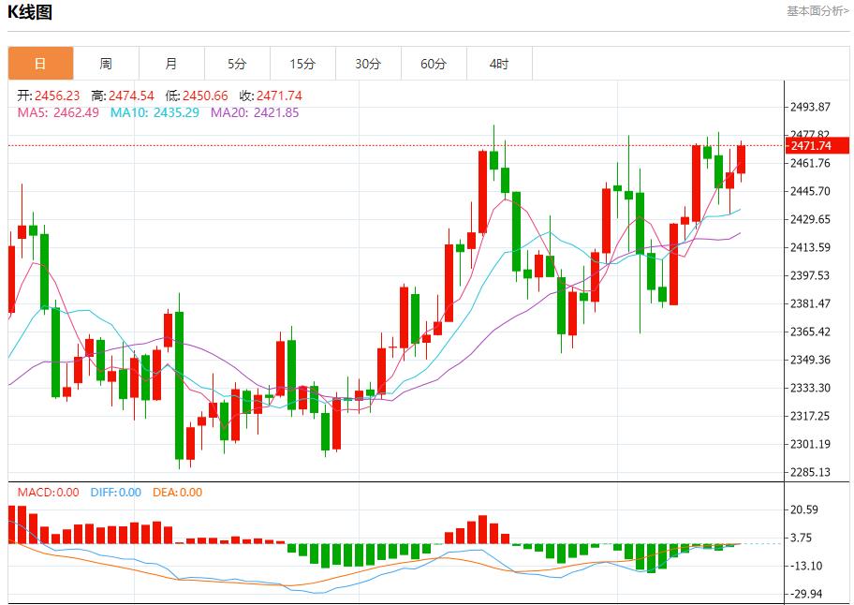This screenshot has height=605, width=854.
Task: Show the 30分 interval chart
Action: pos(368,64)
